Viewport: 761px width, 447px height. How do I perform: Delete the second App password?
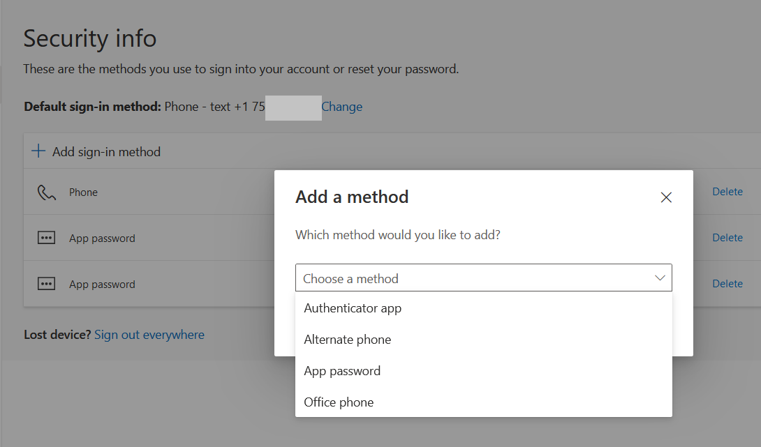727,283
